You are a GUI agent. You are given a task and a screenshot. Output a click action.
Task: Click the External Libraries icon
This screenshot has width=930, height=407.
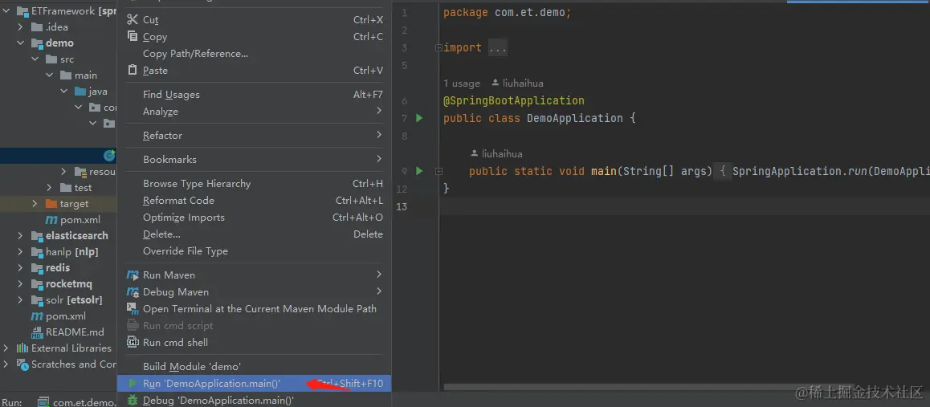click(22, 348)
